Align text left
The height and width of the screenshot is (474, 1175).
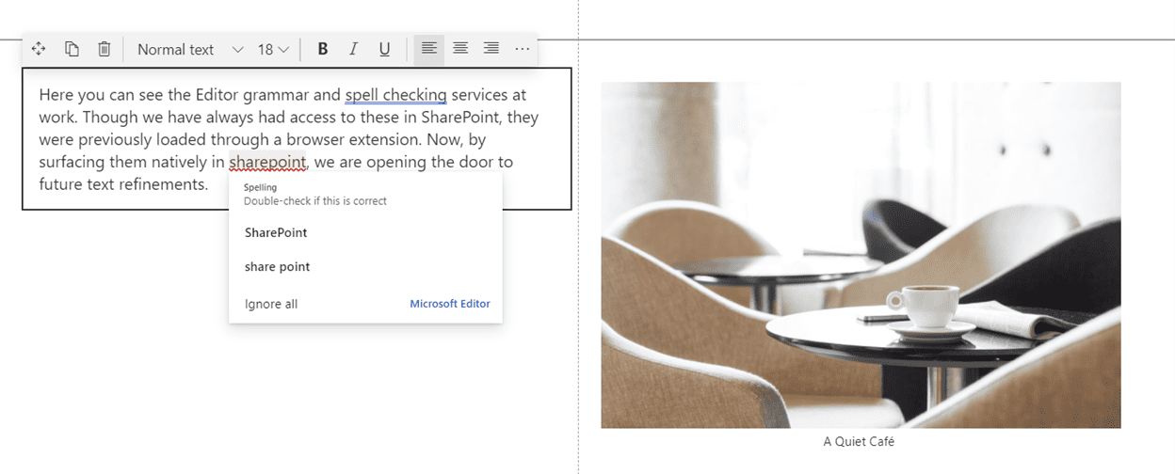[x=429, y=49]
